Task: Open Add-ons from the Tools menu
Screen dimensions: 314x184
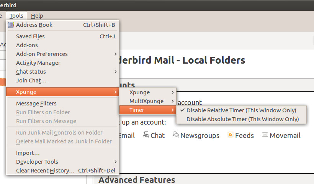Action: [27, 45]
